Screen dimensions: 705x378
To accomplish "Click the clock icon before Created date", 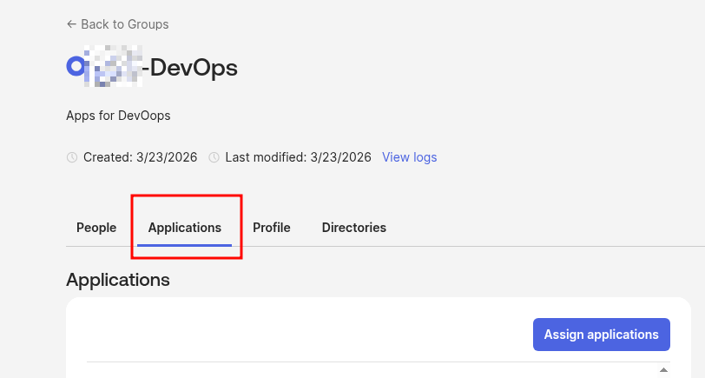I will click(72, 157).
